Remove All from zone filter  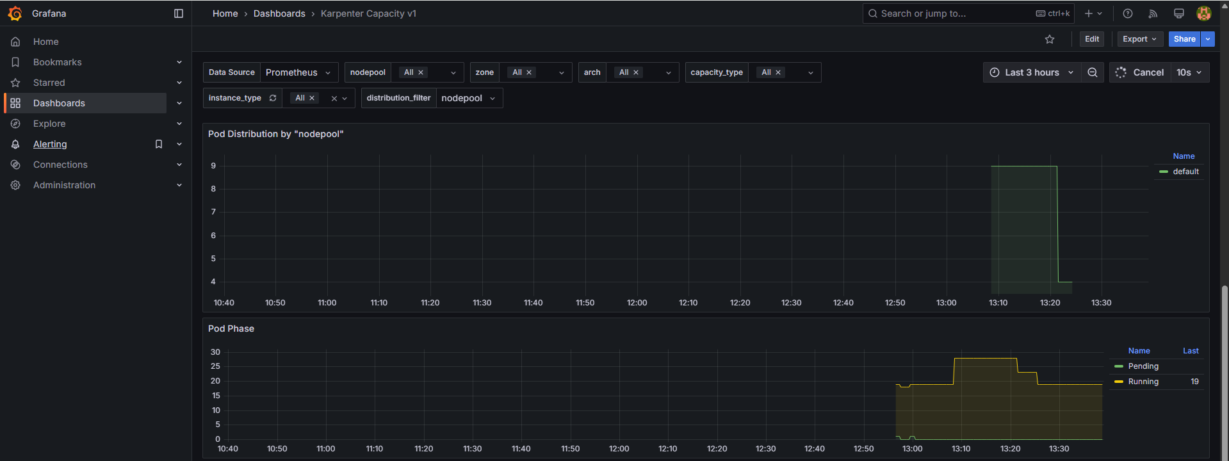[x=529, y=72]
